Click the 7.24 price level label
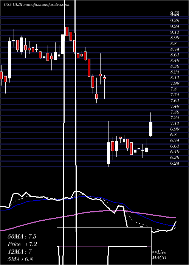This screenshot has width=189, height=265. click(x=175, y=118)
